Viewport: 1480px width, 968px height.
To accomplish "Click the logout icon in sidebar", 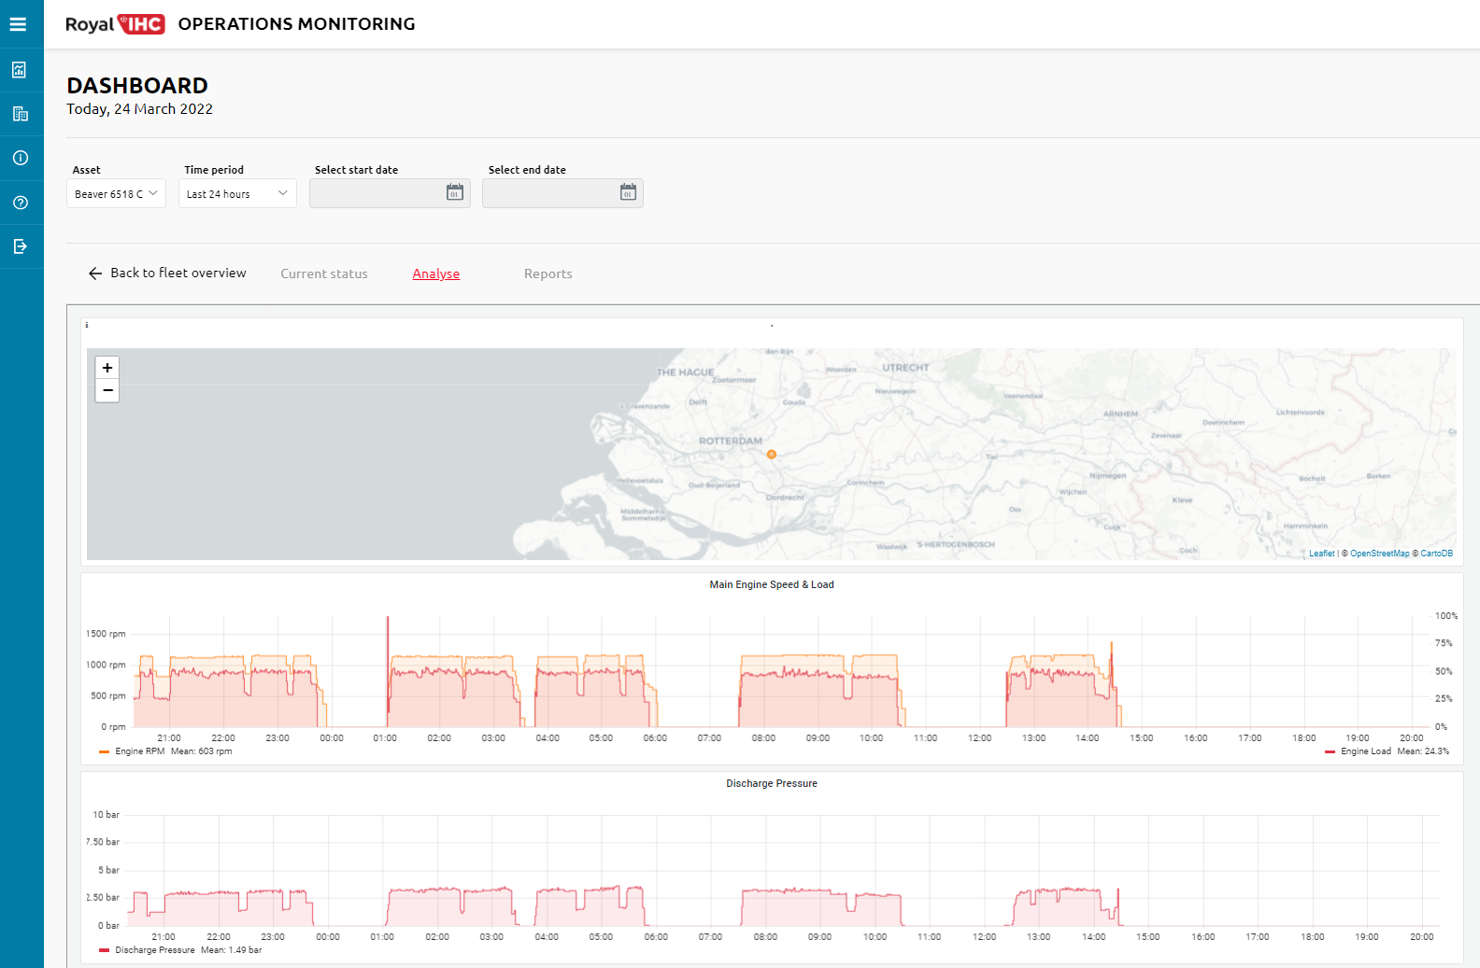I will [20, 246].
